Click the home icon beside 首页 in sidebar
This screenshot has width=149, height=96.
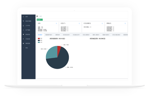[x=23, y=17]
